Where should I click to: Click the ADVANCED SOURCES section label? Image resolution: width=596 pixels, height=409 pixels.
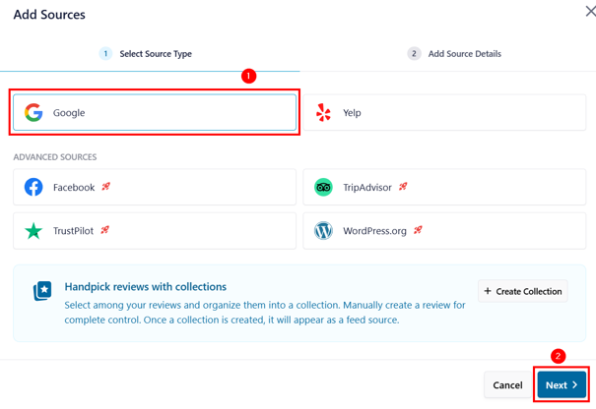(x=55, y=157)
